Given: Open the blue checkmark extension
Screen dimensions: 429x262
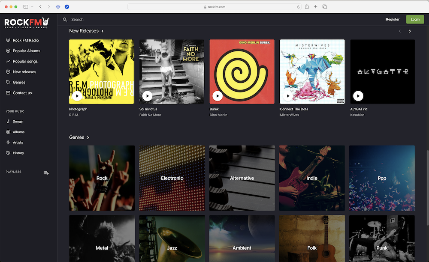Looking at the screenshot, I should tap(67, 7).
